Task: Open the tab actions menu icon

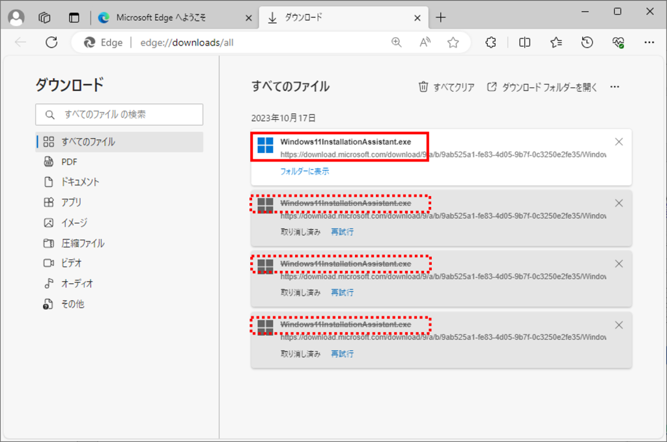Action: point(74,18)
